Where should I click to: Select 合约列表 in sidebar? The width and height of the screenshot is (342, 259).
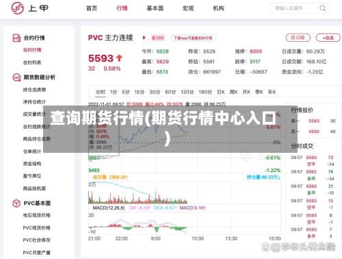(32, 62)
